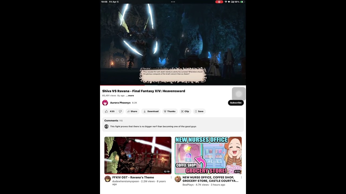Image resolution: width=346 pixels, height=194 pixels.
Task: Create a Clip from the video
Action: click(185, 111)
